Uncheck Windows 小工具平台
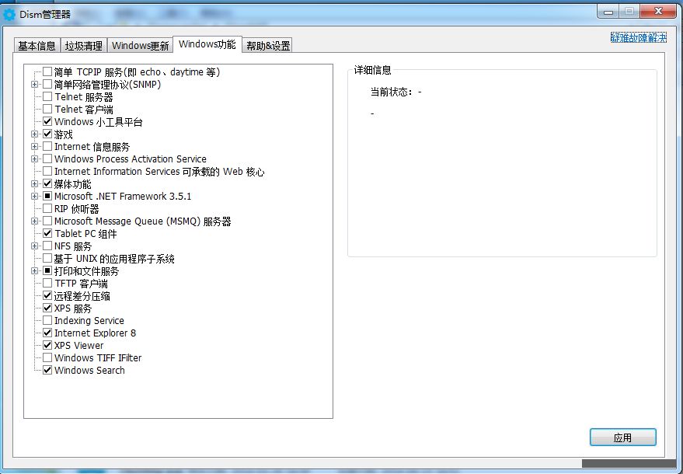The image size is (683, 474). (47, 121)
